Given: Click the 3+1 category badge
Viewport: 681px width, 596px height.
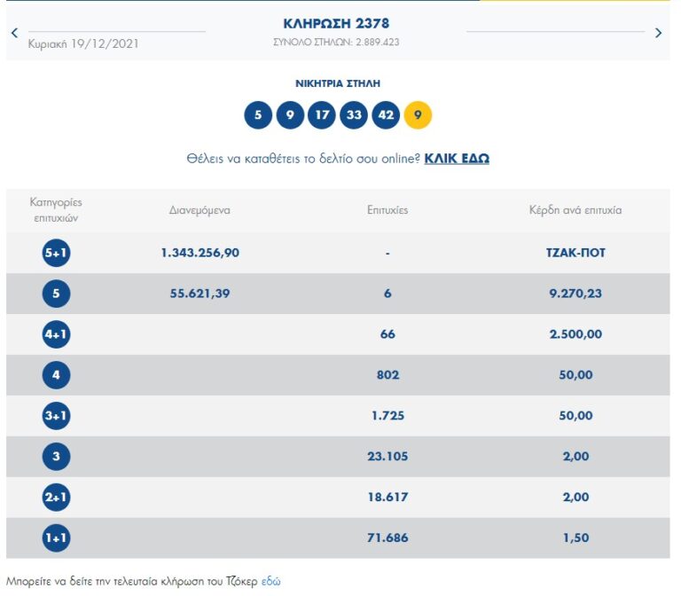Looking at the screenshot, I should click(x=56, y=416).
